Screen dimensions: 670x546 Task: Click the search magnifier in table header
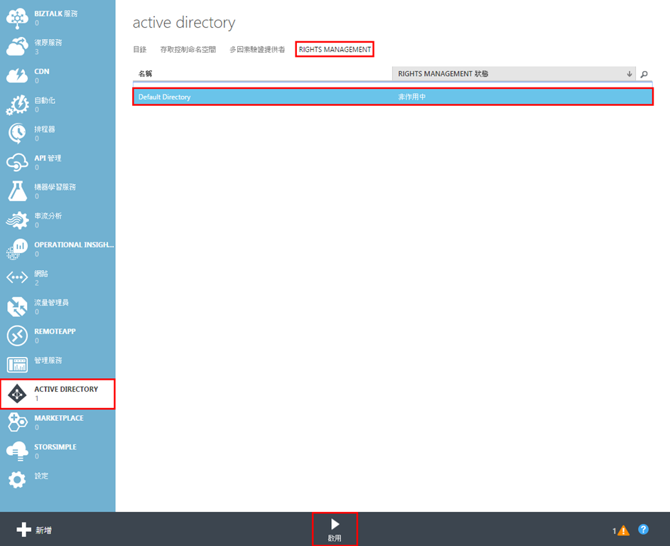point(644,74)
